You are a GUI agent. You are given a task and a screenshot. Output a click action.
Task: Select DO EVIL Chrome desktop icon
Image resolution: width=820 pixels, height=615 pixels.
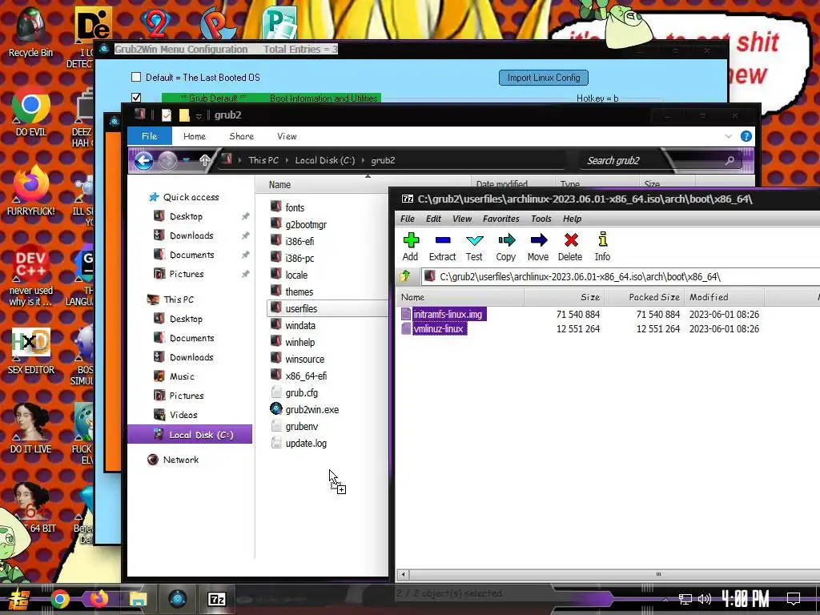(31, 112)
